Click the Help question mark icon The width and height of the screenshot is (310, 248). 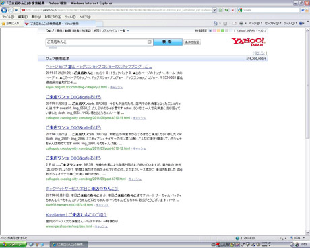click(301, 23)
